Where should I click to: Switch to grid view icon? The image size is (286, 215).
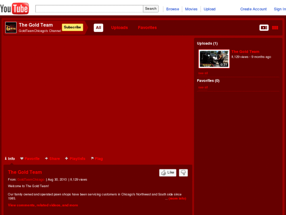point(275,28)
